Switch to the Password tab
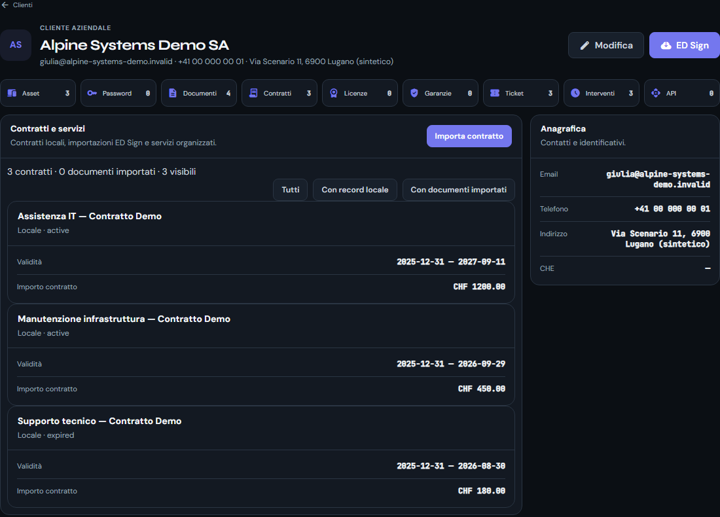 118,93
